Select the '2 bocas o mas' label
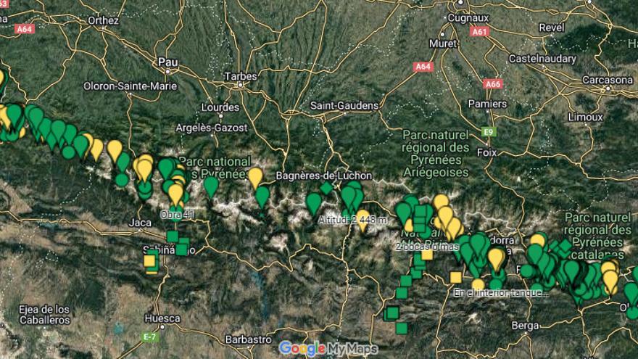Viewport: 638px width, 359px height. 428,247
